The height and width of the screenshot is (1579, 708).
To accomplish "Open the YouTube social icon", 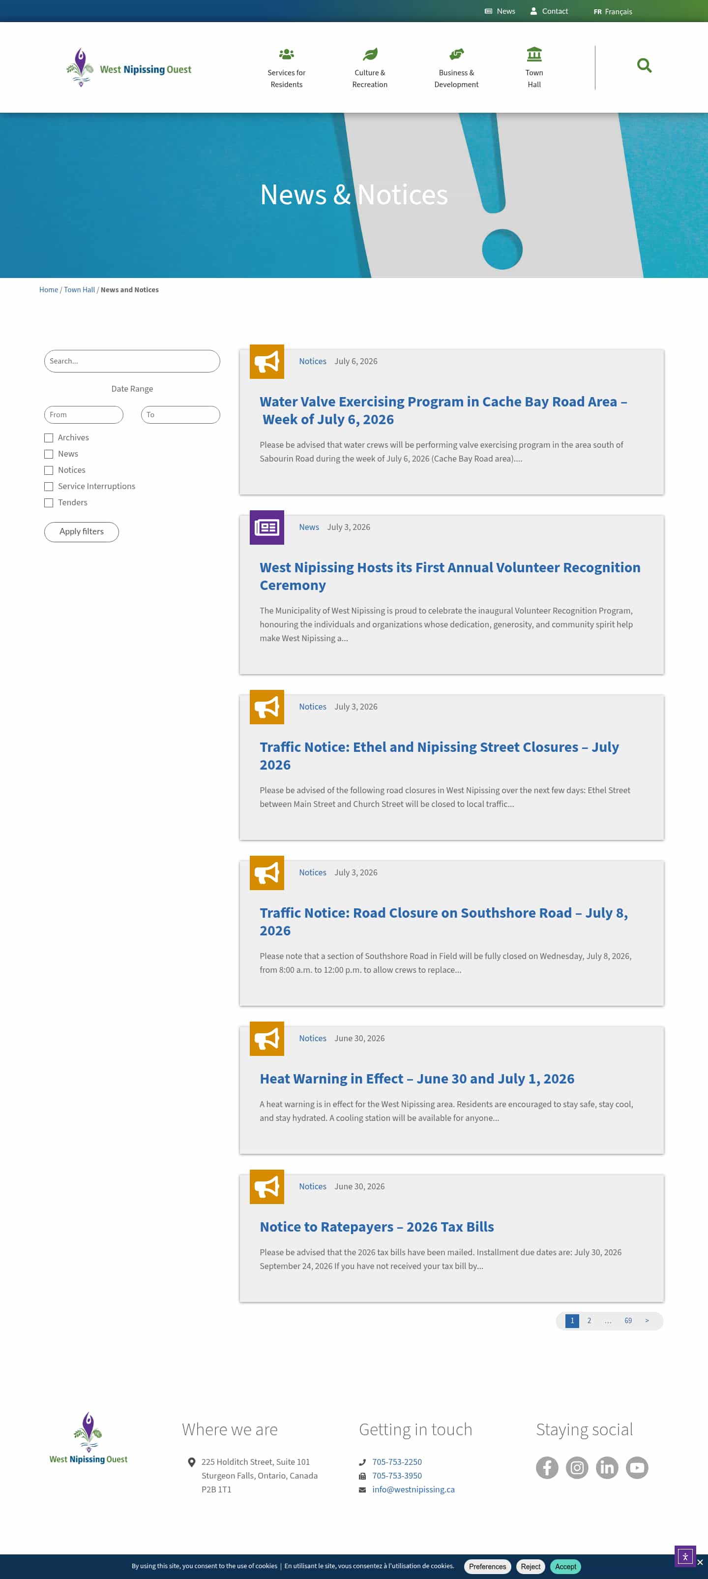I will tap(637, 1467).
